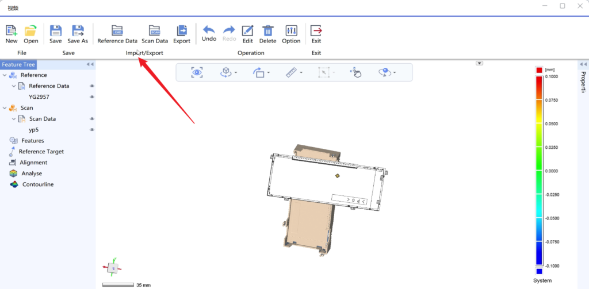Hide the yp5 scan with eye icon

pos(91,130)
